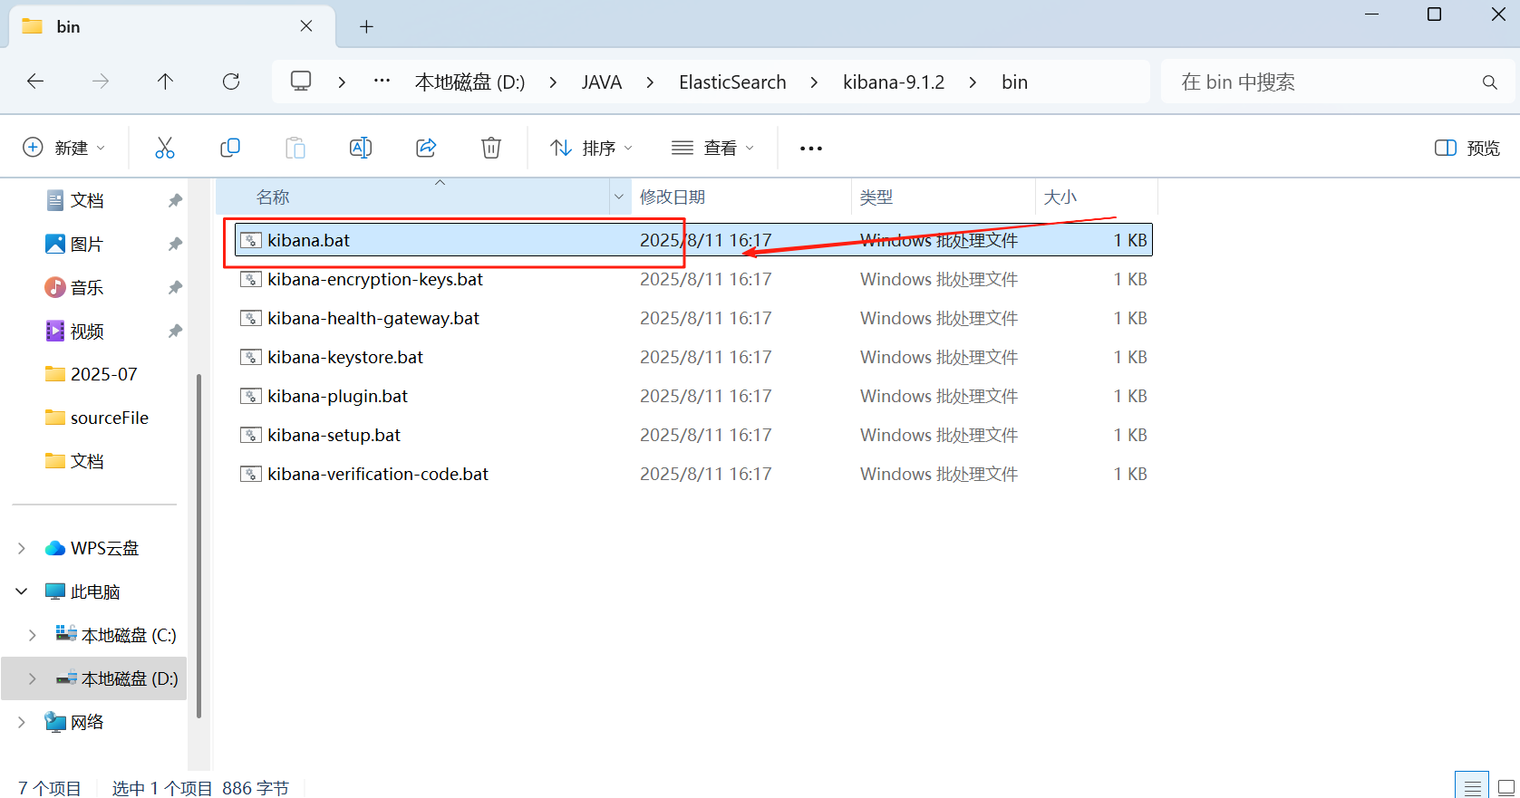The height and width of the screenshot is (798, 1520).
Task: Click the Share icon in toolbar
Action: [426, 148]
